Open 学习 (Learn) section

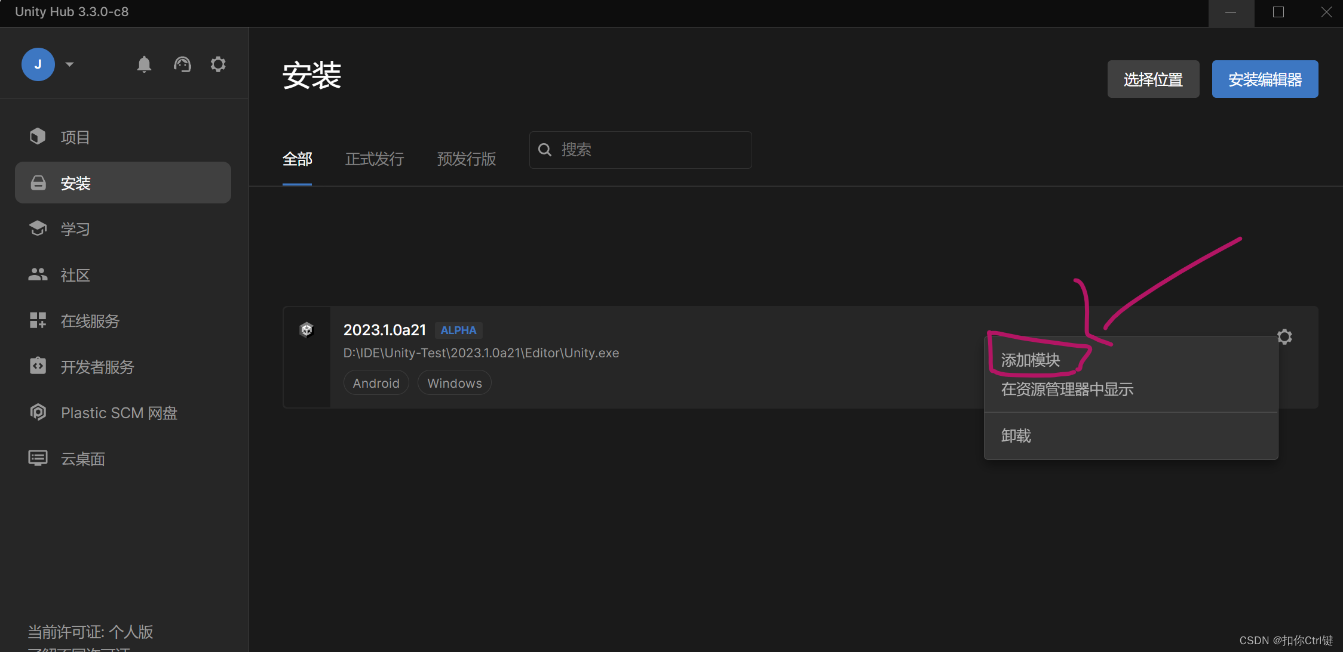[x=123, y=229]
